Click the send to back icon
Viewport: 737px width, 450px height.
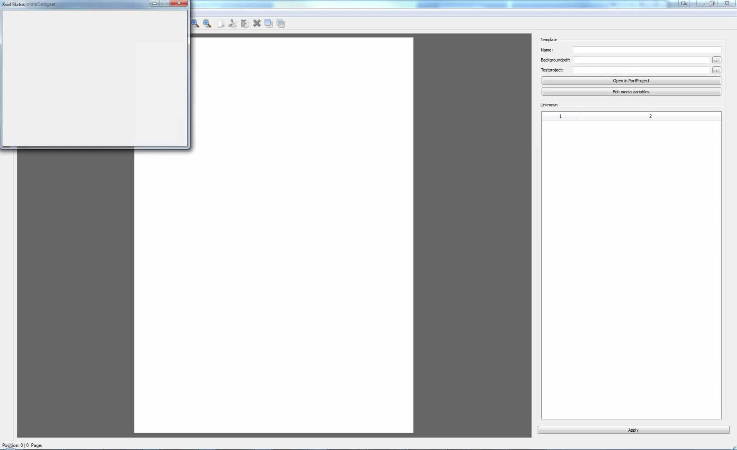[x=281, y=23]
